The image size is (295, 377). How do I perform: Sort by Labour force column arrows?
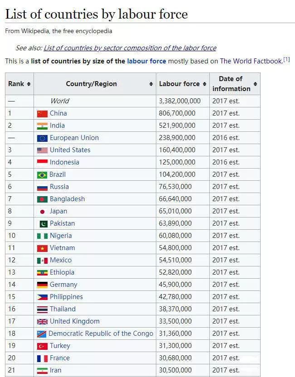pos(204,84)
